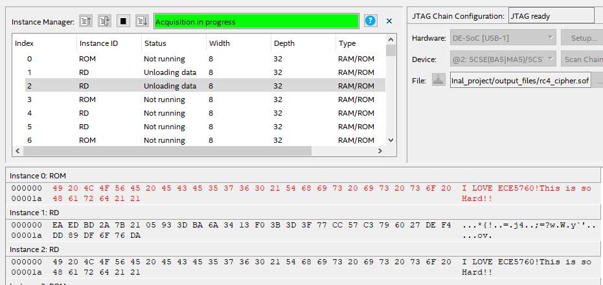Click the browse button after the file path
This screenshot has width=603, height=285.
coord(598,81)
